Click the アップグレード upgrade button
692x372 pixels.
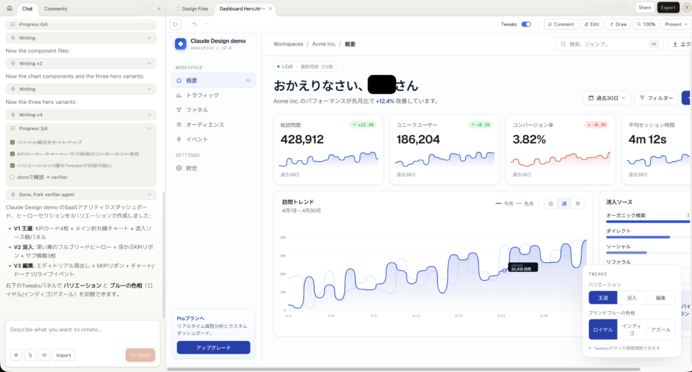coord(213,348)
